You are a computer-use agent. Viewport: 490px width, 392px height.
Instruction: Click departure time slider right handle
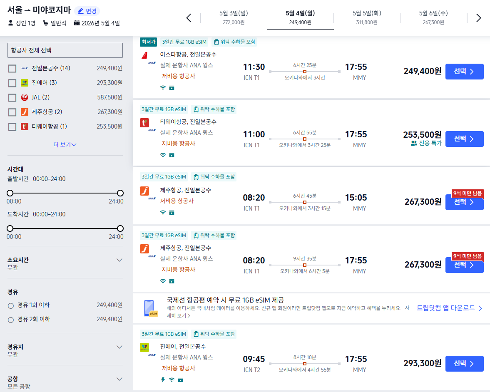coord(120,193)
